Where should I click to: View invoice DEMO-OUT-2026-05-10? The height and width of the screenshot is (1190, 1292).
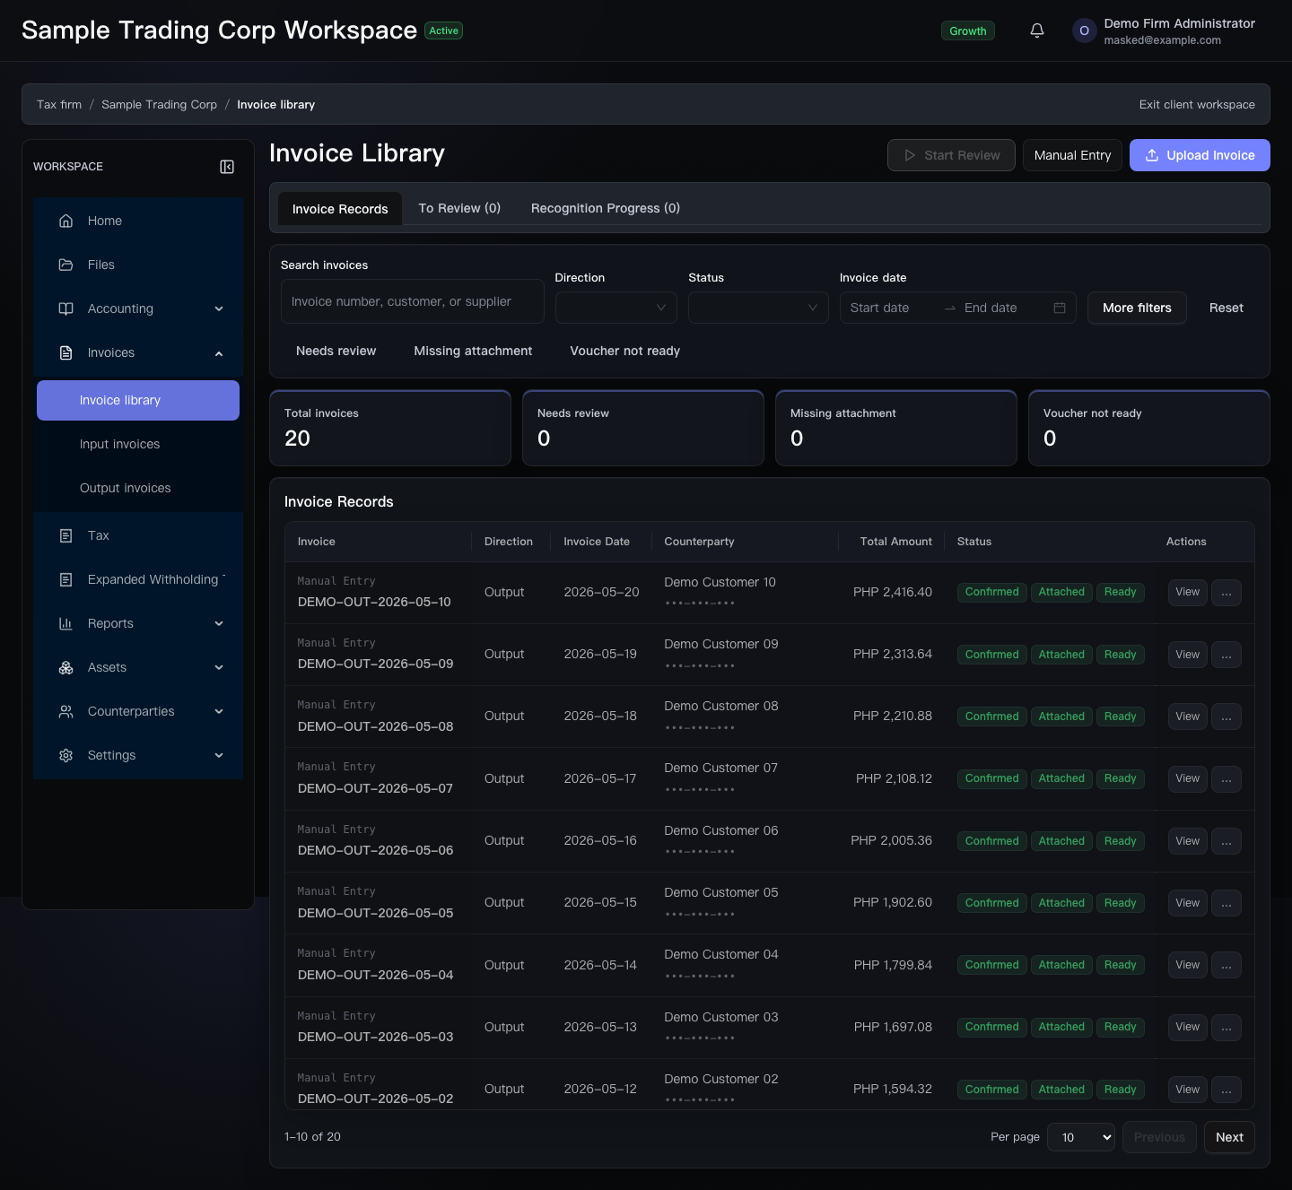[x=1187, y=592]
